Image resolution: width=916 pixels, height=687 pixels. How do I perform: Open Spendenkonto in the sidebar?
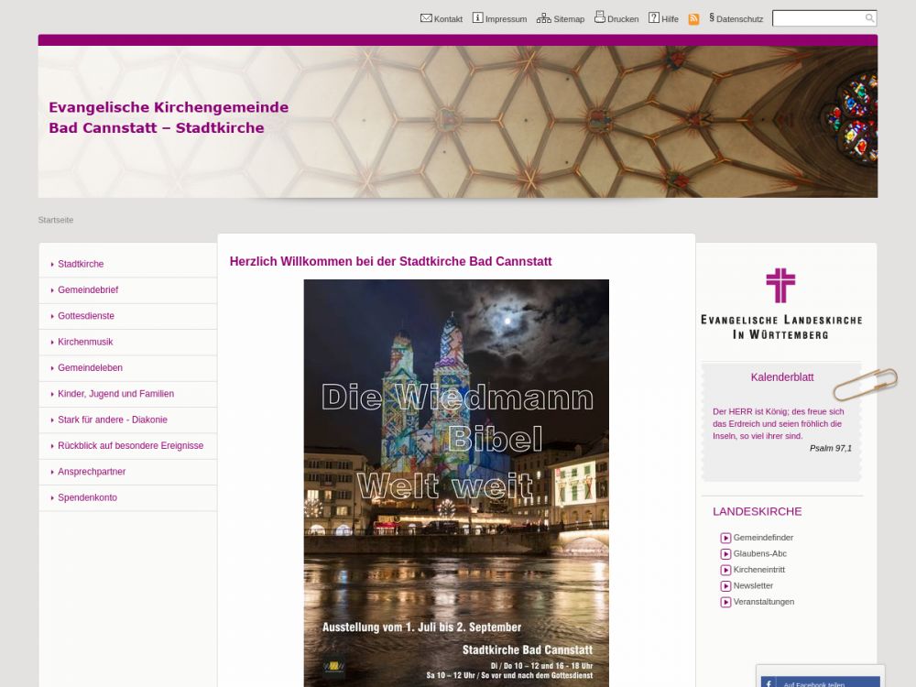87,497
